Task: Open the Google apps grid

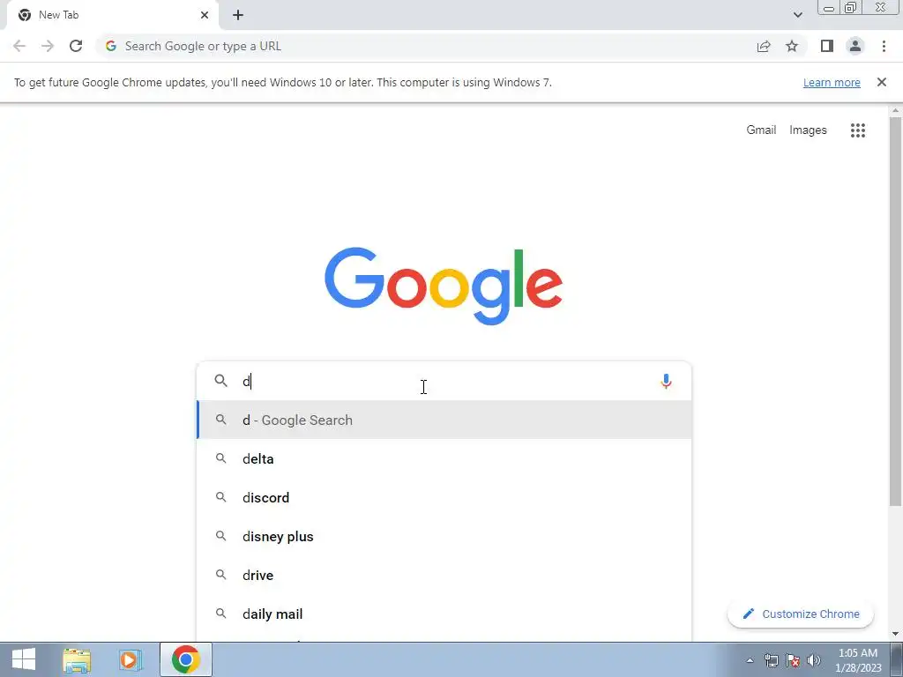Action: click(857, 130)
